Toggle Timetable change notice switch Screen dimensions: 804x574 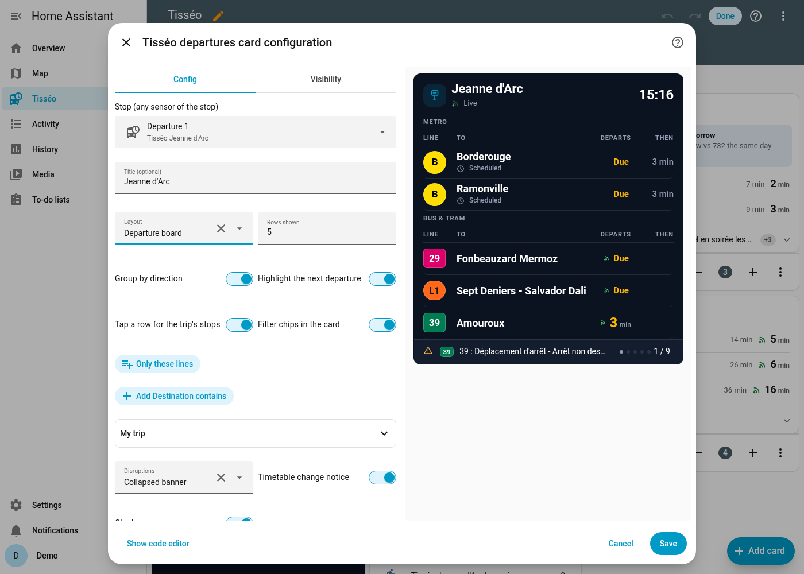pos(382,478)
